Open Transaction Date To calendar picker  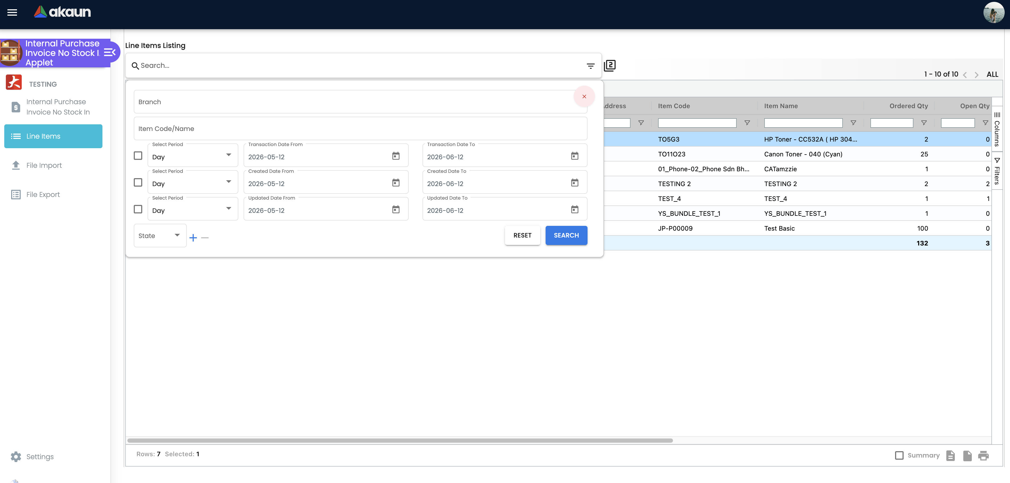pos(575,156)
